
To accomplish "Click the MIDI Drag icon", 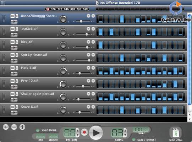I will pyautogui.click(x=176, y=133).
